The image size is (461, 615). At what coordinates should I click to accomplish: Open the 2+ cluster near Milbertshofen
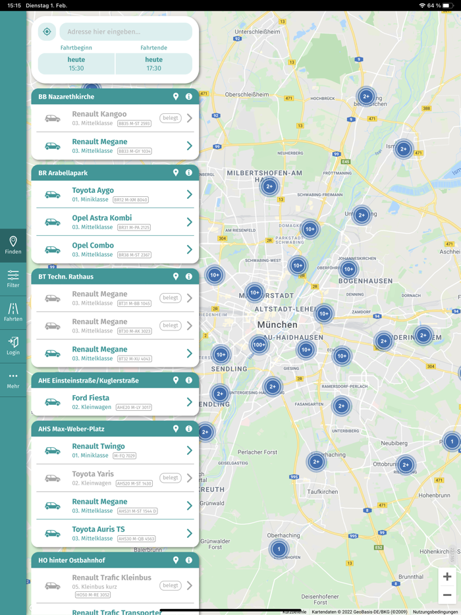[269, 186]
